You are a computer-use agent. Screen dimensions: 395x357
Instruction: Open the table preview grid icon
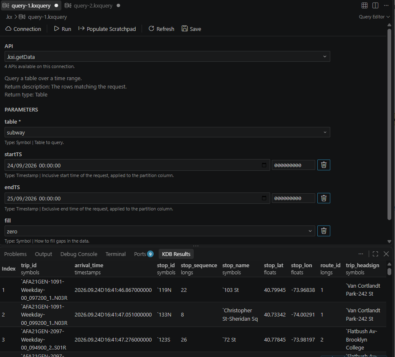[x=365, y=5]
